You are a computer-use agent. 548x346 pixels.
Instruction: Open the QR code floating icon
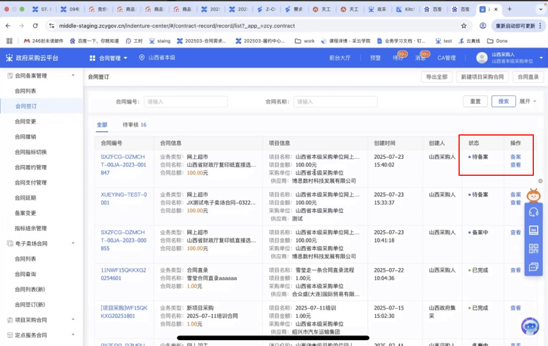[x=533, y=248]
